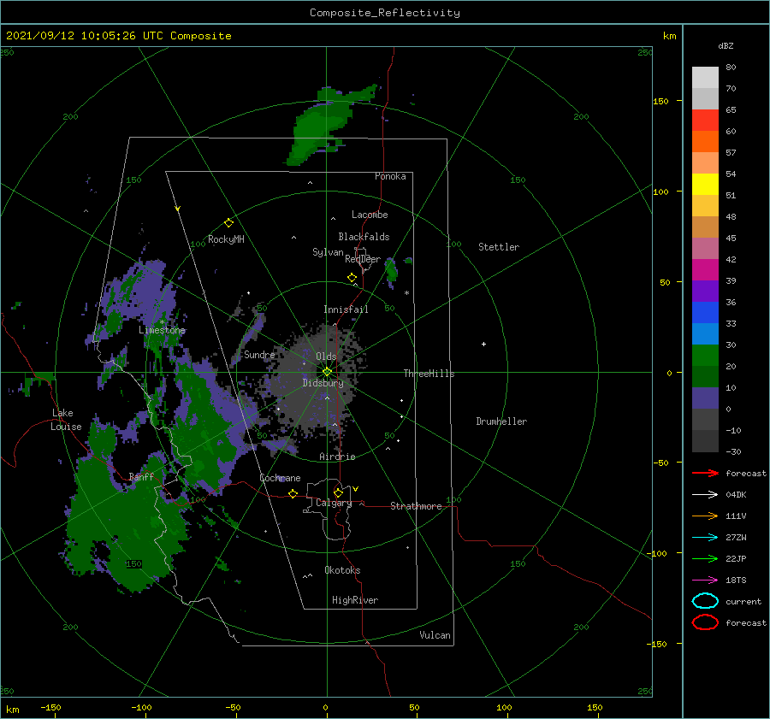Click the Didsbury label
770x719 pixels.
[323, 383]
